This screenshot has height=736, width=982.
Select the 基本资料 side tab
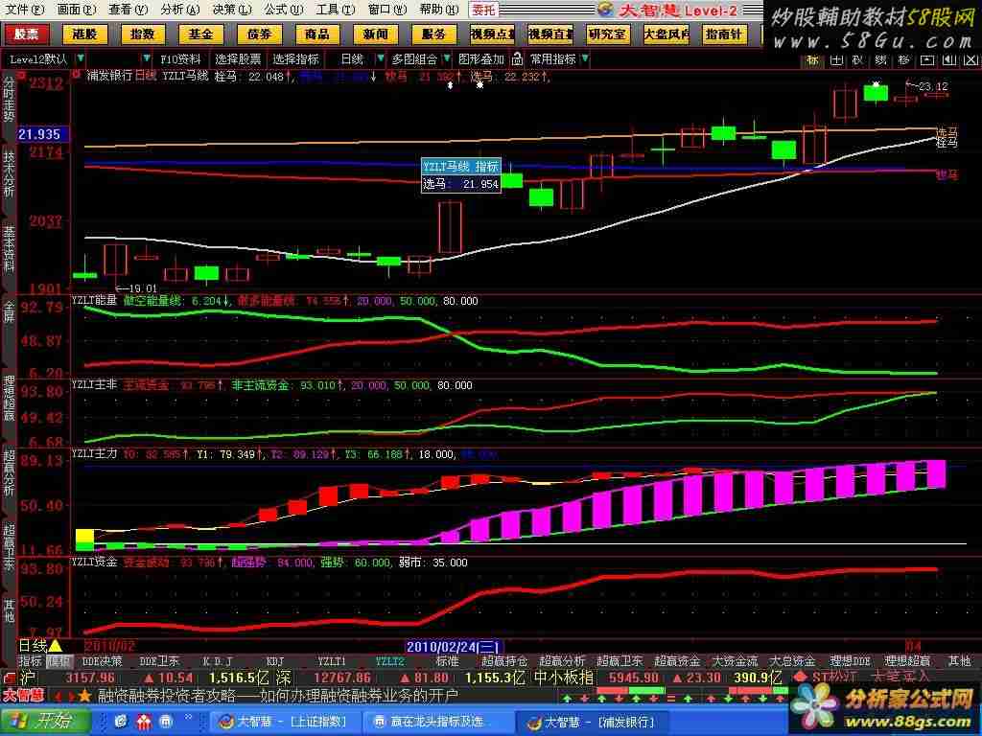[9, 248]
